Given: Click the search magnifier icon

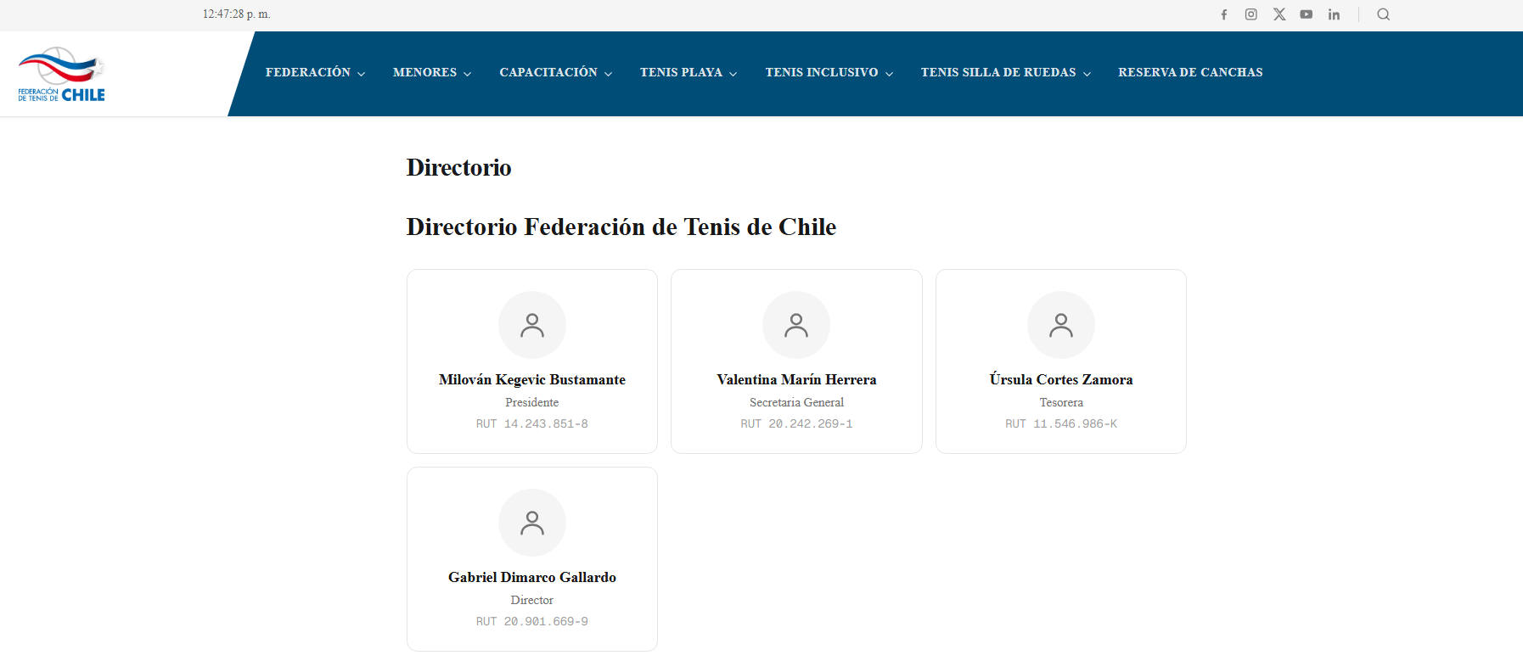Looking at the screenshot, I should tap(1384, 14).
